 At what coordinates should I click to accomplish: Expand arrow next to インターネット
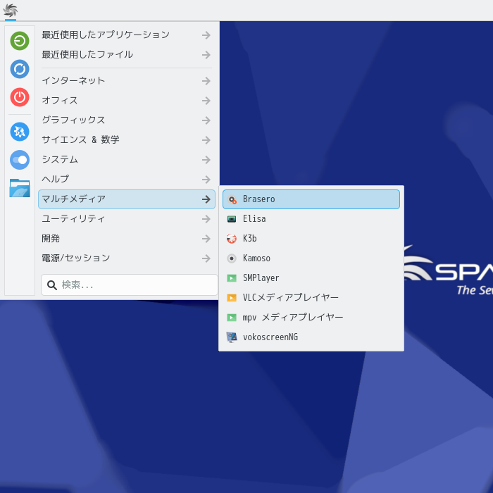point(206,81)
